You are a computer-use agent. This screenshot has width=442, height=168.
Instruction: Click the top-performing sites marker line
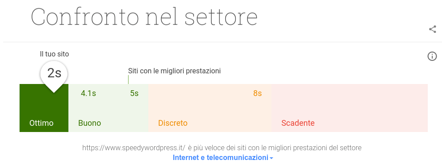(128, 80)
